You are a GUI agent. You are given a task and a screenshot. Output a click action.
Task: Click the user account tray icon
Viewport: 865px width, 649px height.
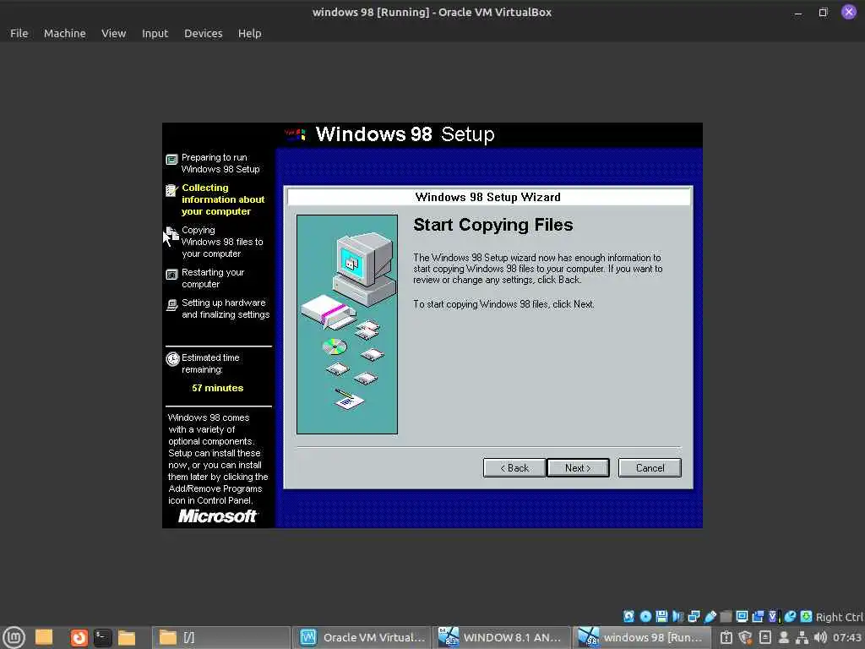point(783,637)
